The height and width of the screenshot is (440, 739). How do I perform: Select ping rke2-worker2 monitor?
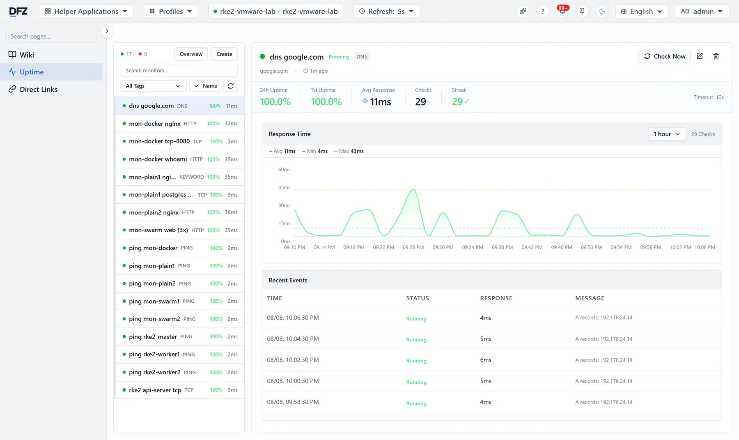click(x=179, y=372)
